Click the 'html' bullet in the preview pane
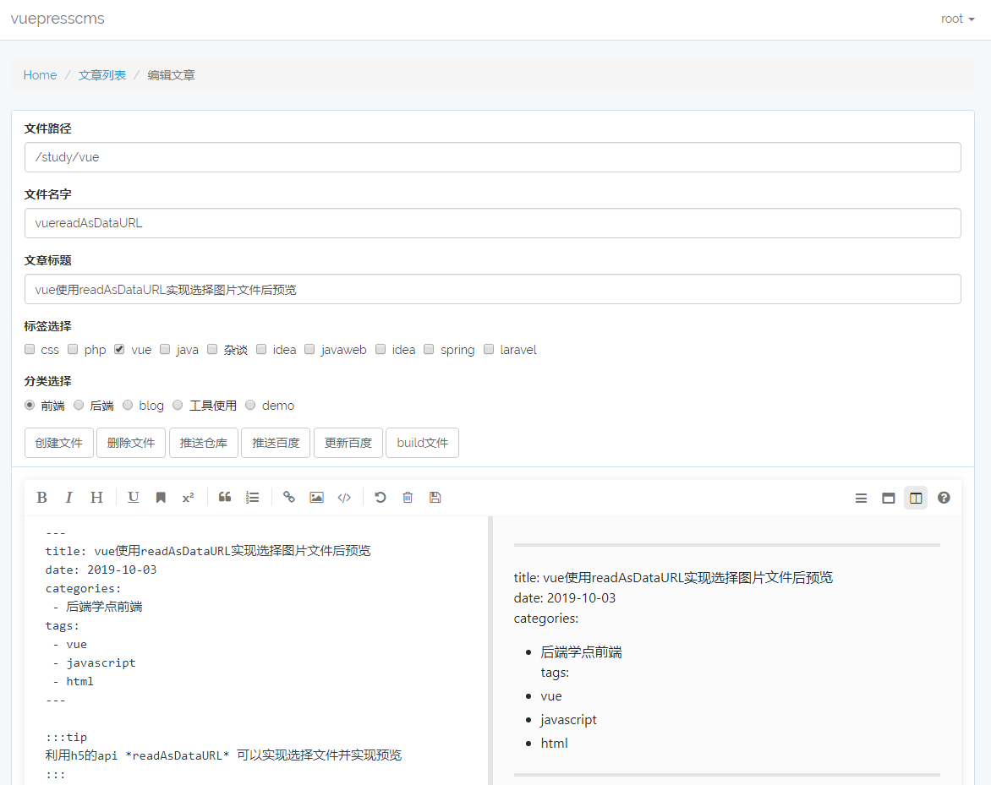The width and height of the screenshot is (991, 785). (555, 744)
